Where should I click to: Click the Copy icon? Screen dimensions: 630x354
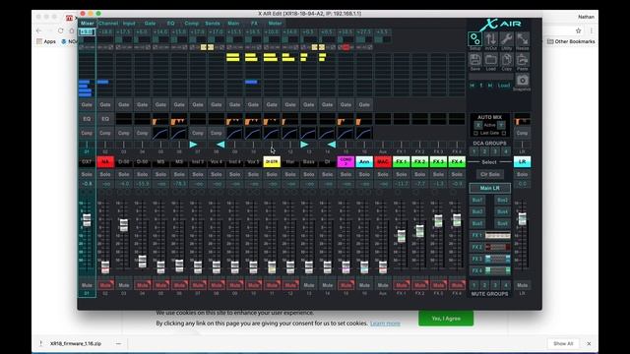(506, 61)
